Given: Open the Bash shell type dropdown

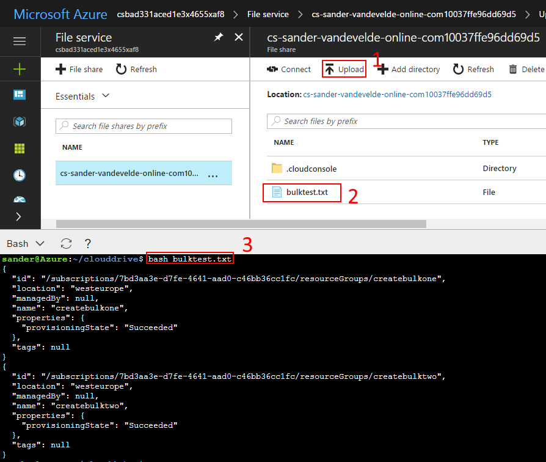Looking at the screenshot, I should [x=26, y=244].
